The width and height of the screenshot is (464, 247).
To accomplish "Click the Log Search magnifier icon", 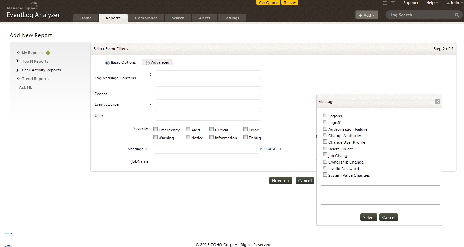I will pyautogui.click(x=457, y=15).
